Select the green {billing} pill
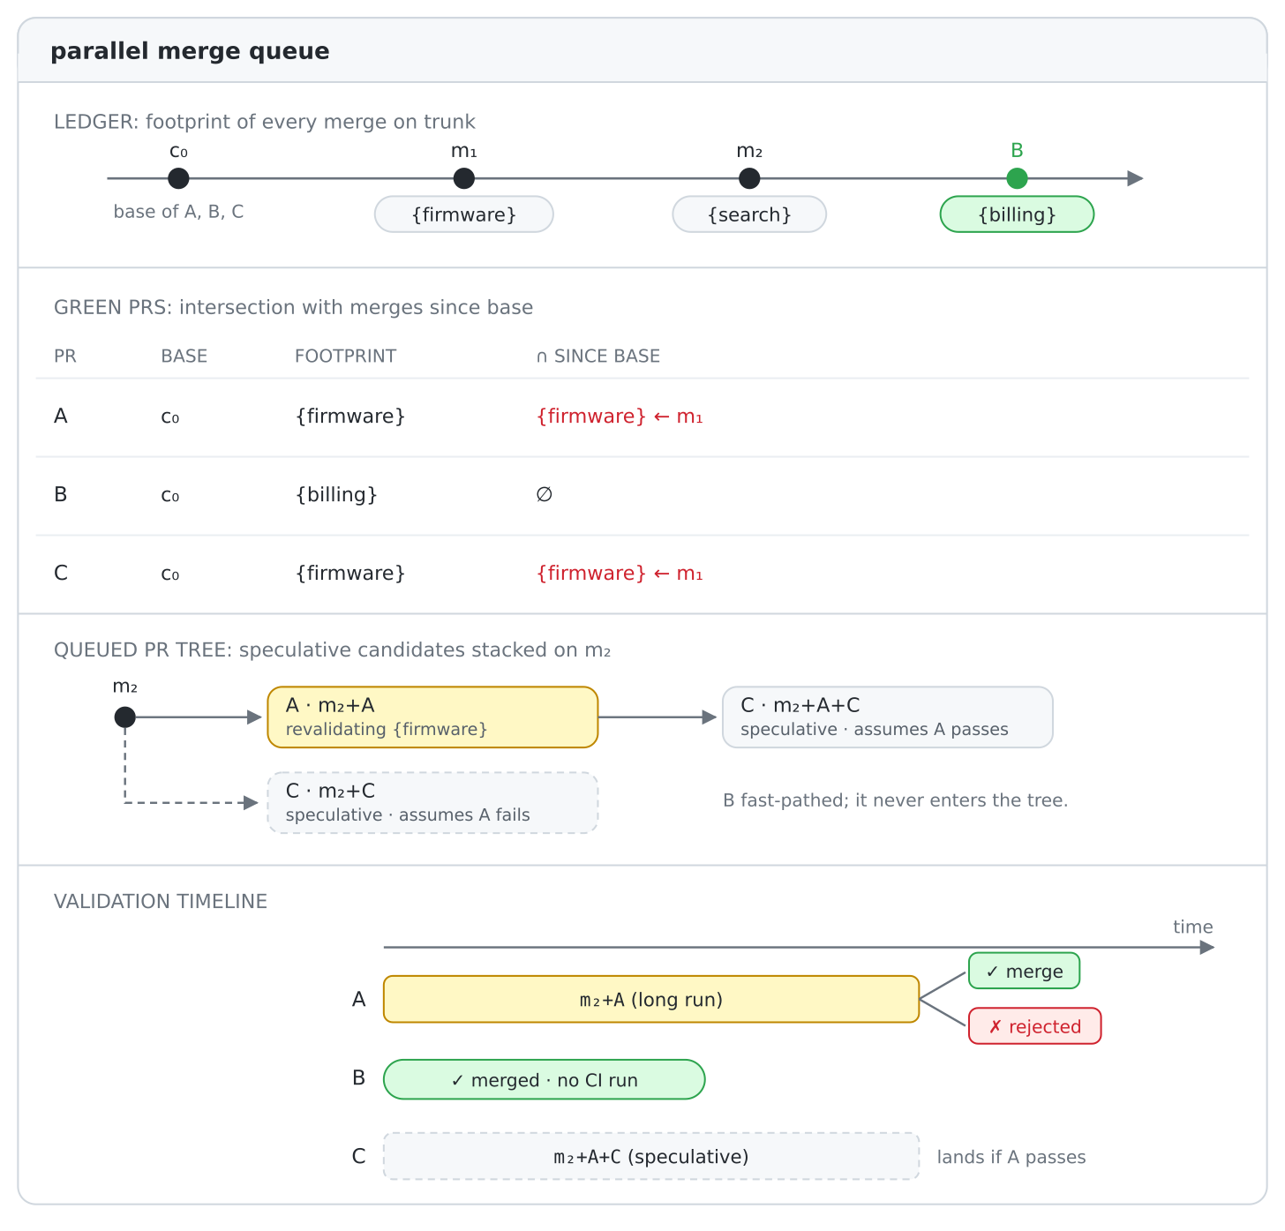Screen dimensions: 1285x1231 (x=1017, y=214)
